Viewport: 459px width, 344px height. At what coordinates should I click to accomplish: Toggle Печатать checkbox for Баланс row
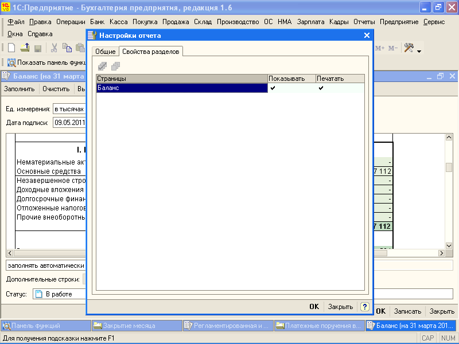tap(321, 88)
